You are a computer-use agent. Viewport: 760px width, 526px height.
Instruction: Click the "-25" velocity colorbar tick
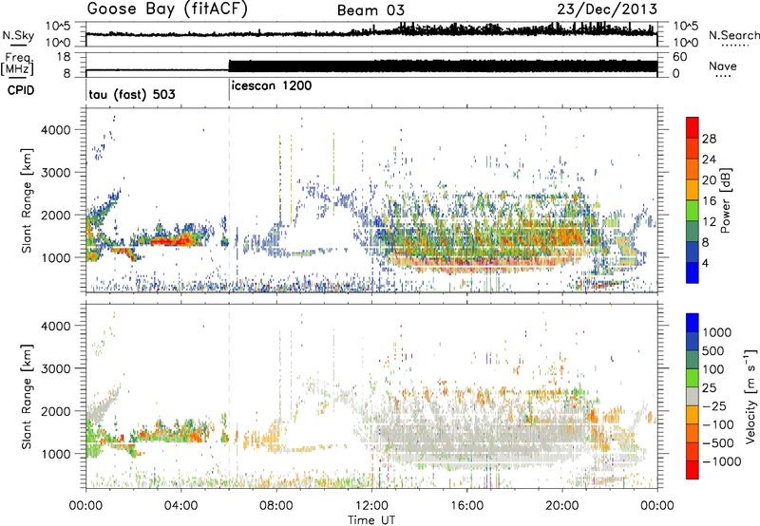[x=715, y=405]
